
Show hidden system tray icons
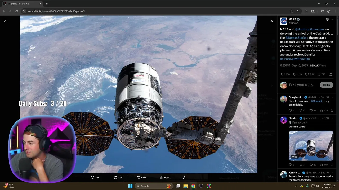[x=297, y=186]
